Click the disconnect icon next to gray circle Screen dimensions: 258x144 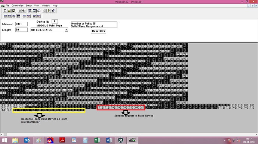tap(24, 11)
